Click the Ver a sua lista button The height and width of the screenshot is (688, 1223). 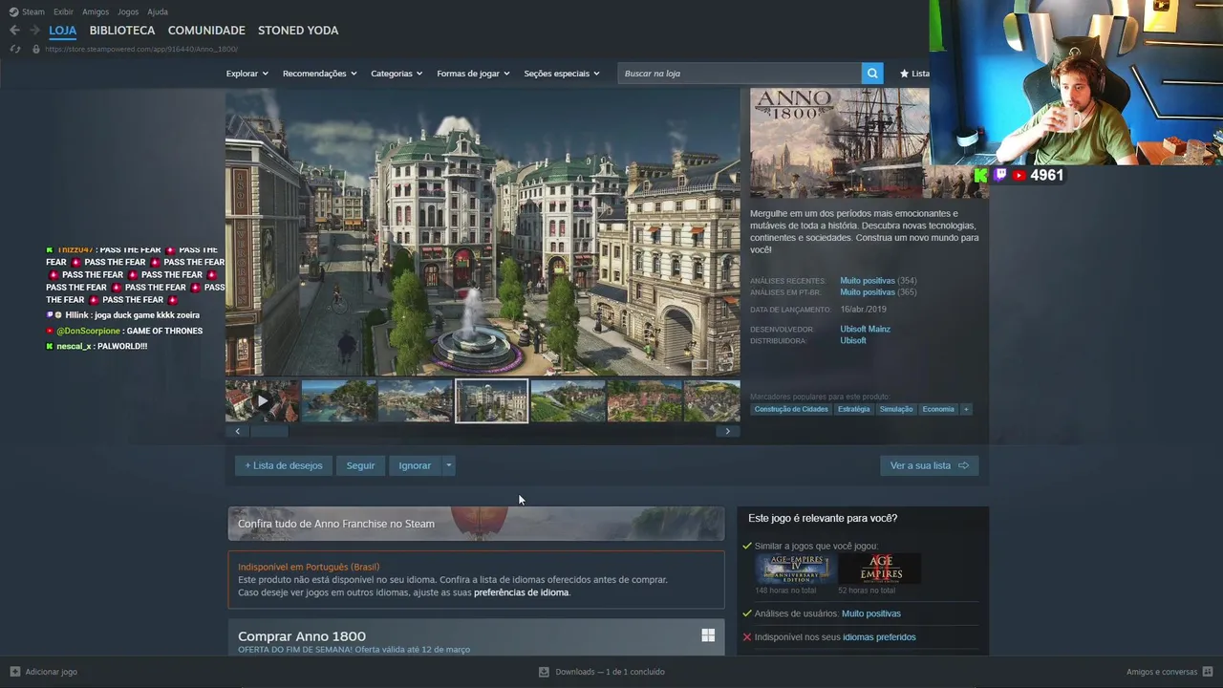929,465
